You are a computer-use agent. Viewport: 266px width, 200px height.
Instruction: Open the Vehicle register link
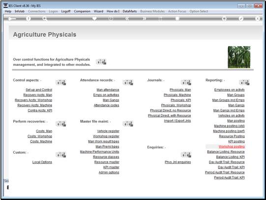(x=108, y=131)
